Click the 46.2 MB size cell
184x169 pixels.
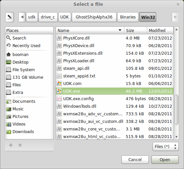134,91
